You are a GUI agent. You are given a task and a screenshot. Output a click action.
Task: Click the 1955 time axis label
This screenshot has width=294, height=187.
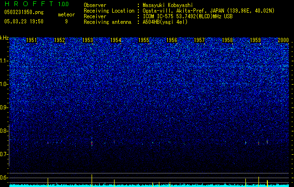click(x=143, y=40)
